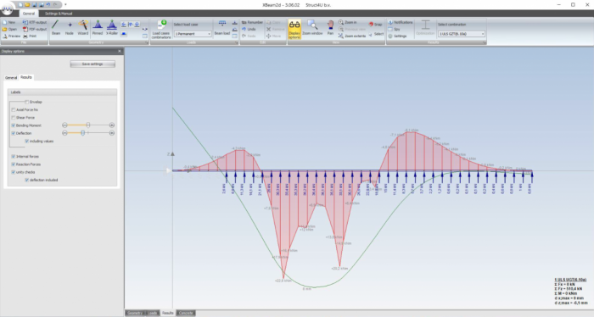
Task: Switch to the Settings & Manual ribbon tab
Action: coord(59,14)
